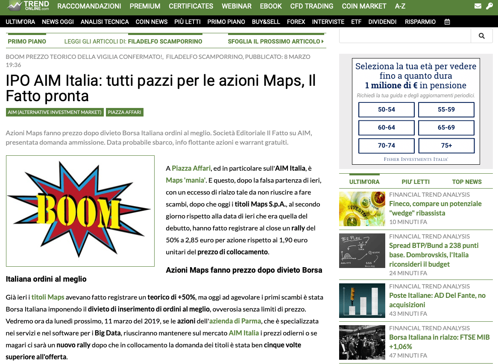Follow the Maps 'mania' link

click(x=186, y=180)
